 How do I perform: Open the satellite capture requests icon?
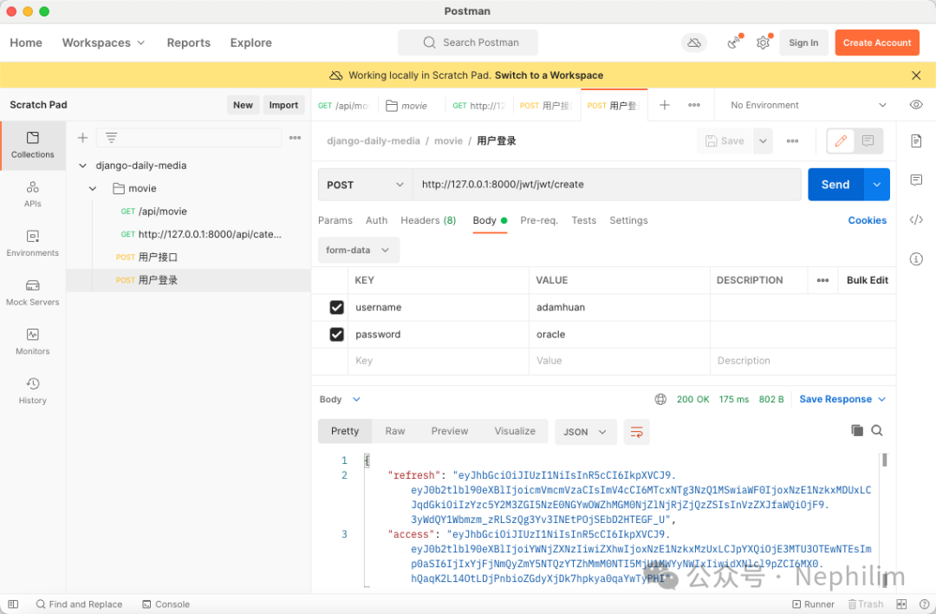734,42
